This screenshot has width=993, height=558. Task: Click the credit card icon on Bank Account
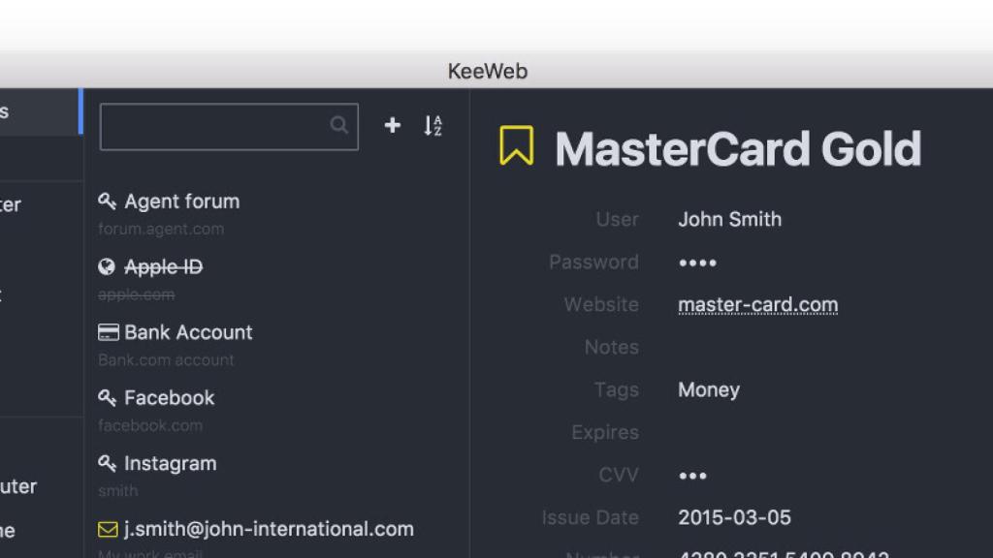107,332
